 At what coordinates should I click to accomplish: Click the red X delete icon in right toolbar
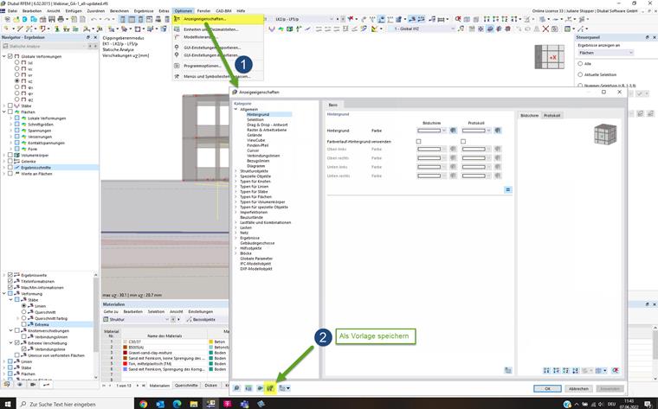click(545, 29)
